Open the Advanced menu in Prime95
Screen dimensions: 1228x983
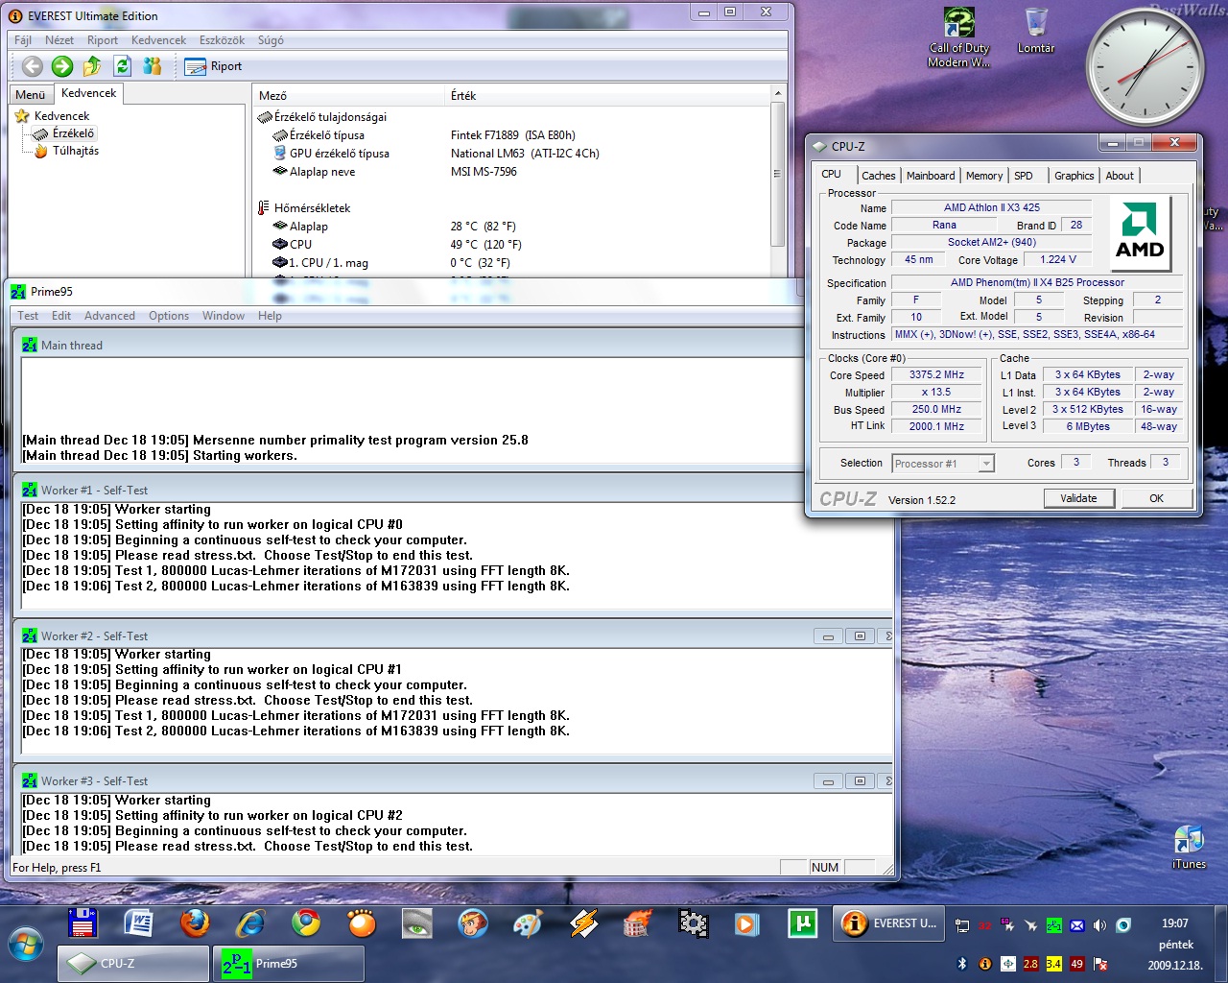tap(109, 316)
